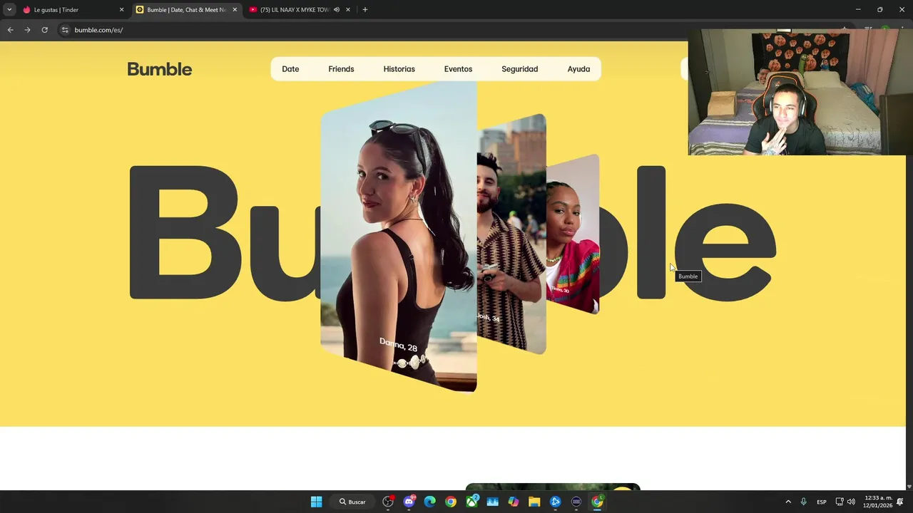This screenshot has width=913, height=513.
Task: Close the Bumble tab
Action: tap(235, 10)
